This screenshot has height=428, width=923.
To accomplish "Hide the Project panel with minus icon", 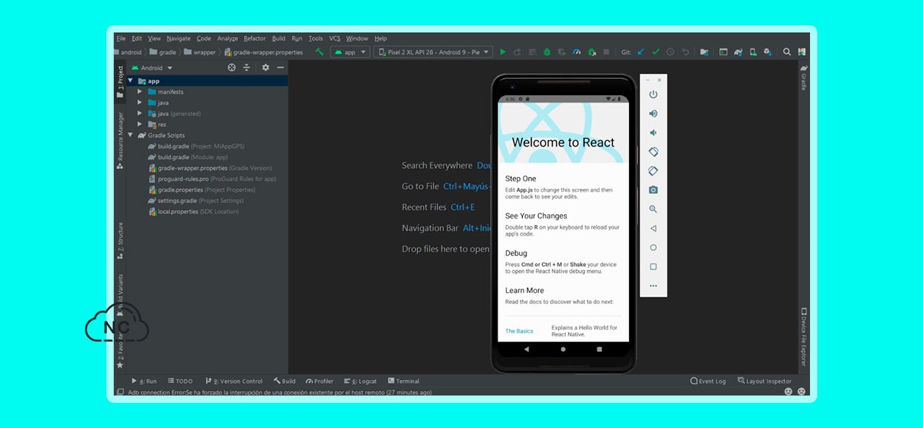I will point(281,67).
